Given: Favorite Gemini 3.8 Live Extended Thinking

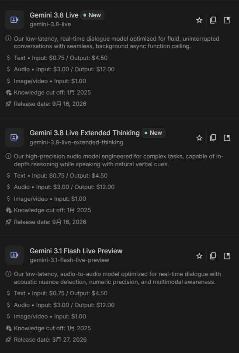Looking at the screenshot, I should click(199, 138).
